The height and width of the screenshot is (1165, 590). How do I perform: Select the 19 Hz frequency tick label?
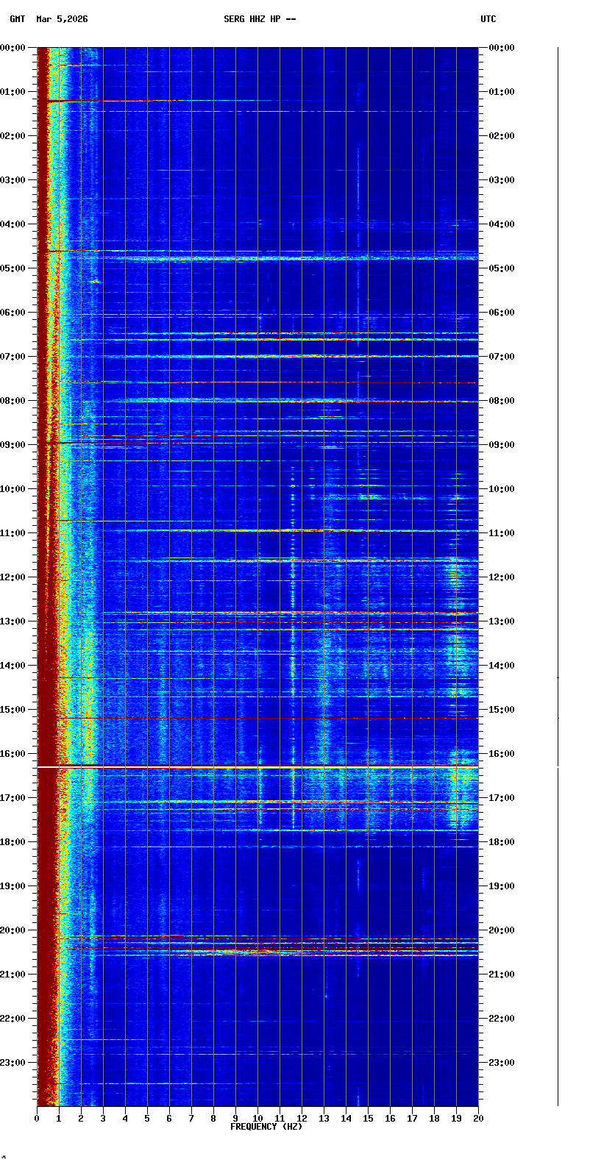pyautogui.click(x=456, y=1119)
